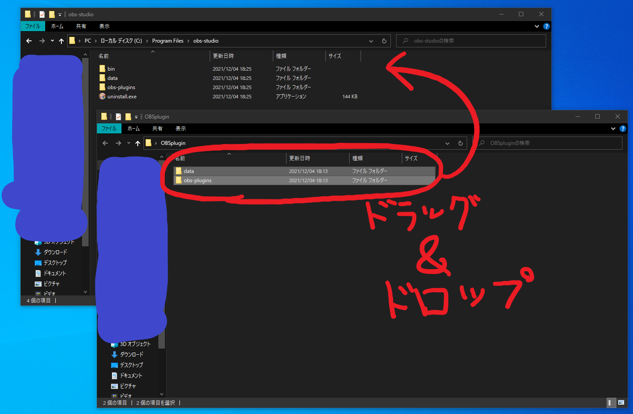Open ホーム tab in obs-studio window
Screen dimensions: 633x414
point(57,26)
